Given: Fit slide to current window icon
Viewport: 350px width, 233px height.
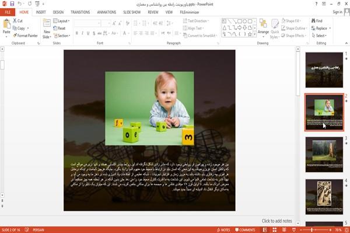Looking at the screenshot, I should (x=346, y=230).
